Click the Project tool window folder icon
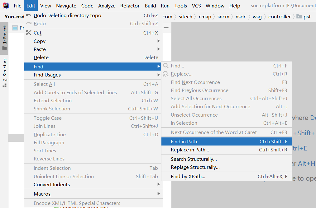Screen dimensions: 316x208 point(4,48)
